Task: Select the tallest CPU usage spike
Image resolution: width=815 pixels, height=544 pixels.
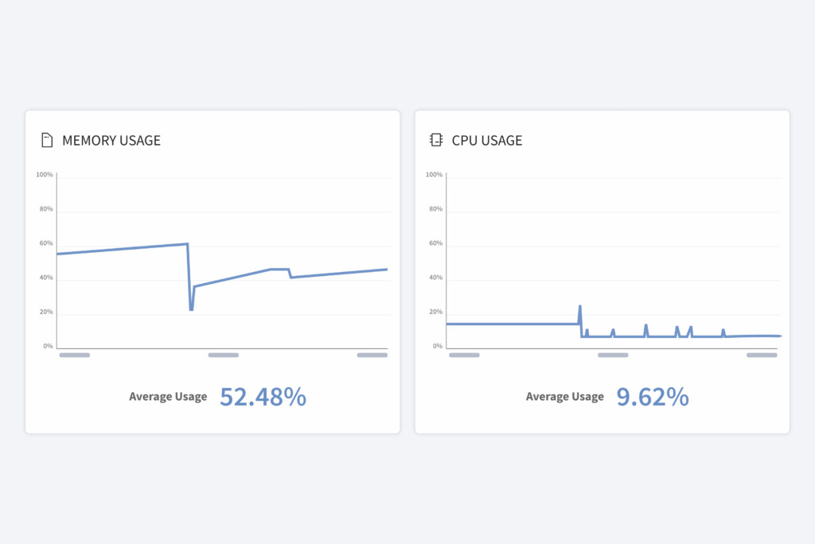Action: pyautogui.click(x=579, y=305)
